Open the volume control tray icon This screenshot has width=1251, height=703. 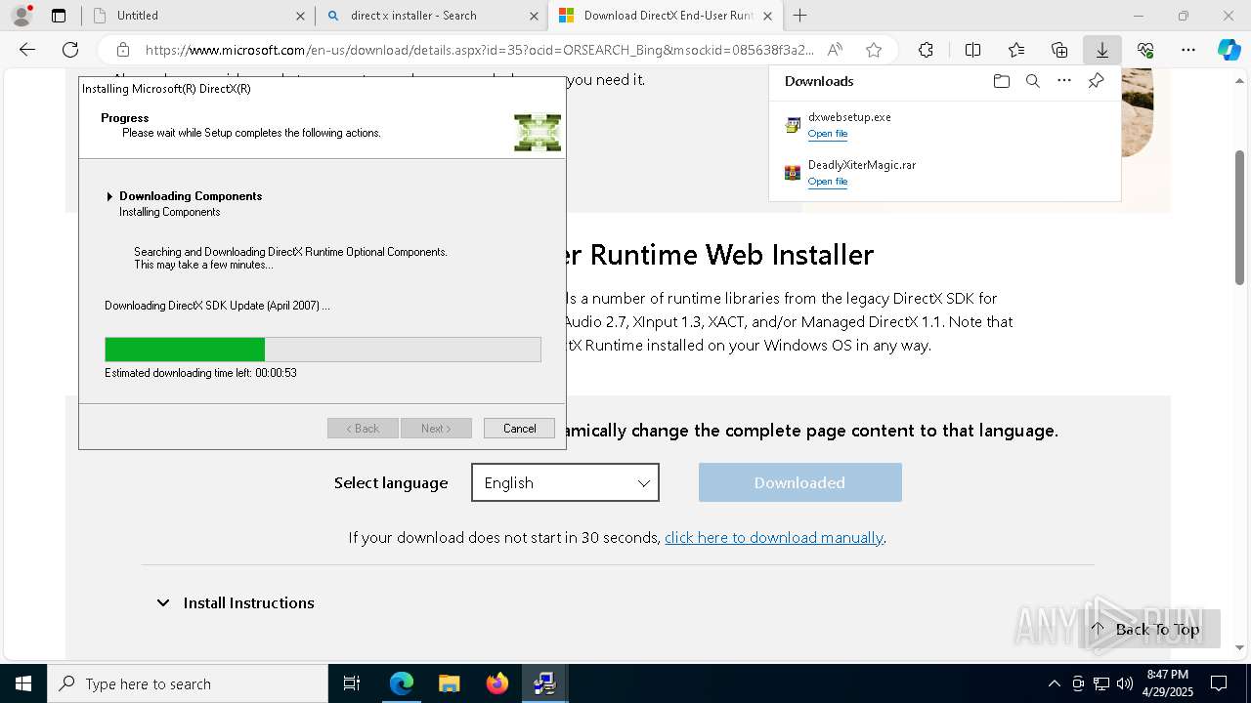[1124, 683]
